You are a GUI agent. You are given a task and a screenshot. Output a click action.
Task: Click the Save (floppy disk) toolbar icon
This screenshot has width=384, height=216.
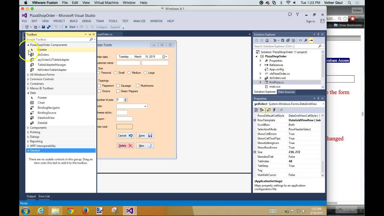[43, 27]
